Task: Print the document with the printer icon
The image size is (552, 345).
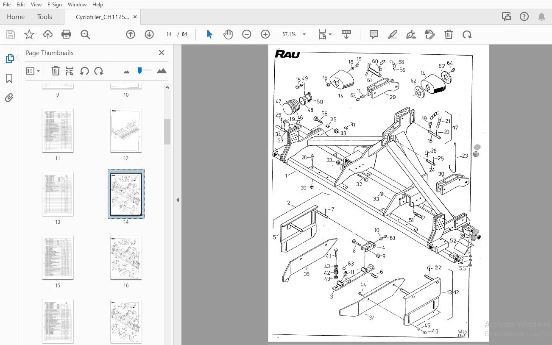Action: tap(66, 34)
